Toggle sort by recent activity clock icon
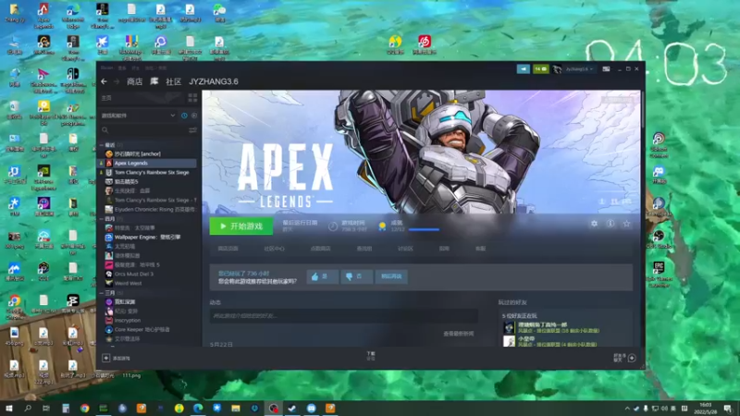Image resolution: width=740 pixels, height=416 pixels. [184, 116]
